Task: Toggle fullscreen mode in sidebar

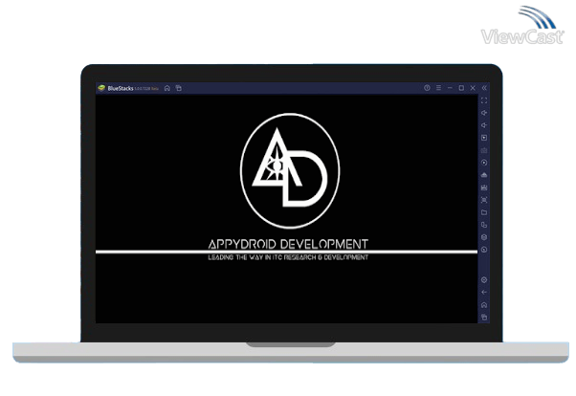Action: (484, 100)
